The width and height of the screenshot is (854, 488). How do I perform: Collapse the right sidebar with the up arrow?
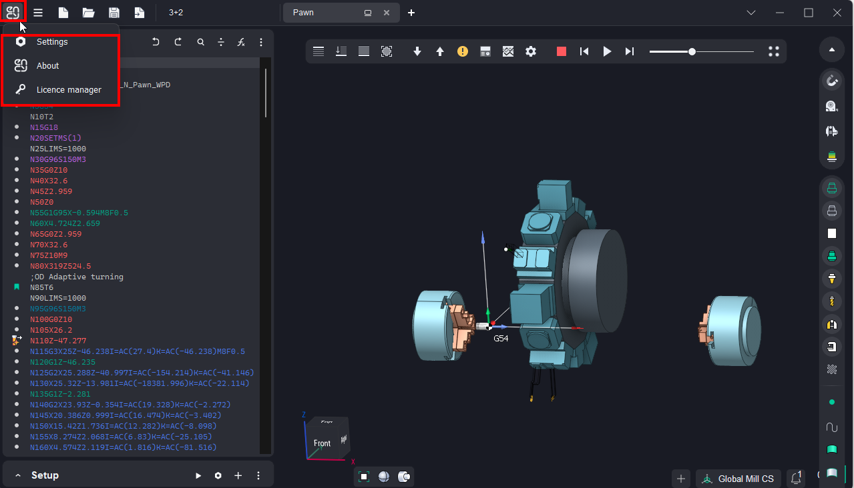[x=832, y=49]
